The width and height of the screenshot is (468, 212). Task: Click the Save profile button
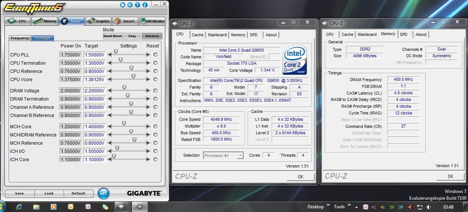pyautogui.click(x=19, y=193)
